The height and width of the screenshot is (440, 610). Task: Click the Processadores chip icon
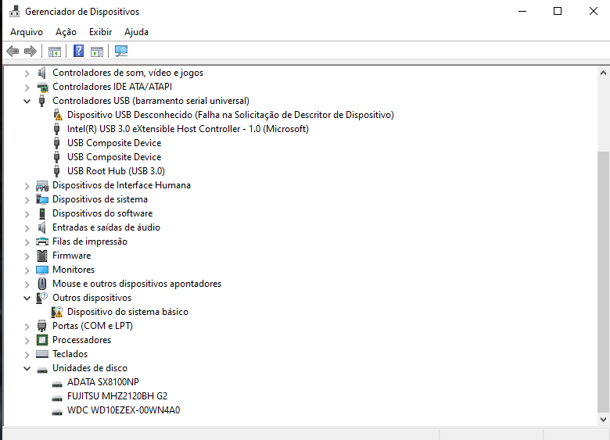42,340
